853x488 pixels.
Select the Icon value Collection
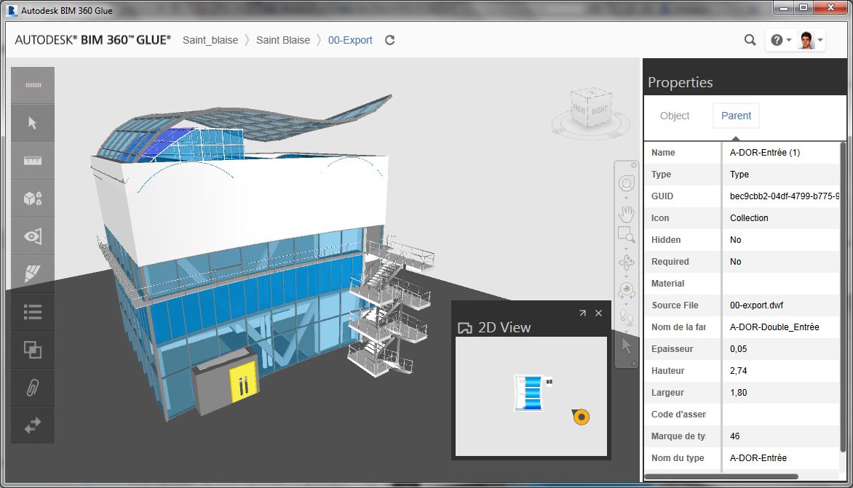(749, 218)
